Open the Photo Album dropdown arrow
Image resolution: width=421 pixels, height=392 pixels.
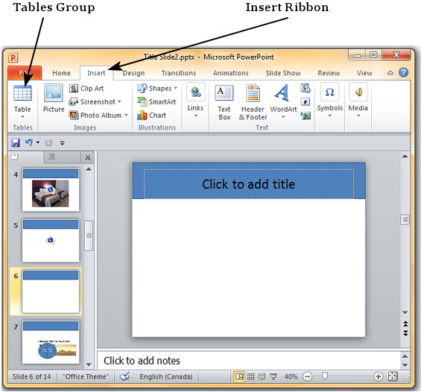126,116
